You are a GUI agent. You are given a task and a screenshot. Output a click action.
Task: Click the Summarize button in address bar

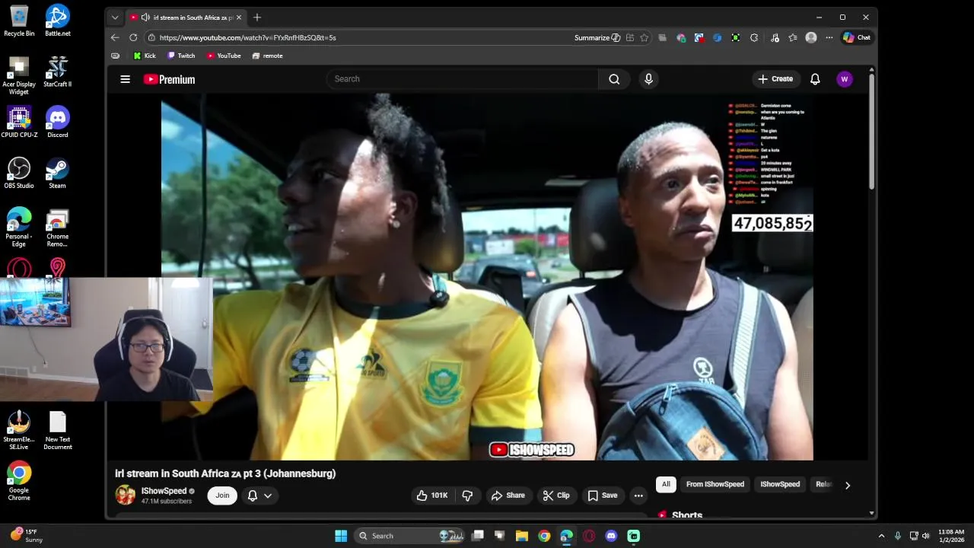coord(597,37)
